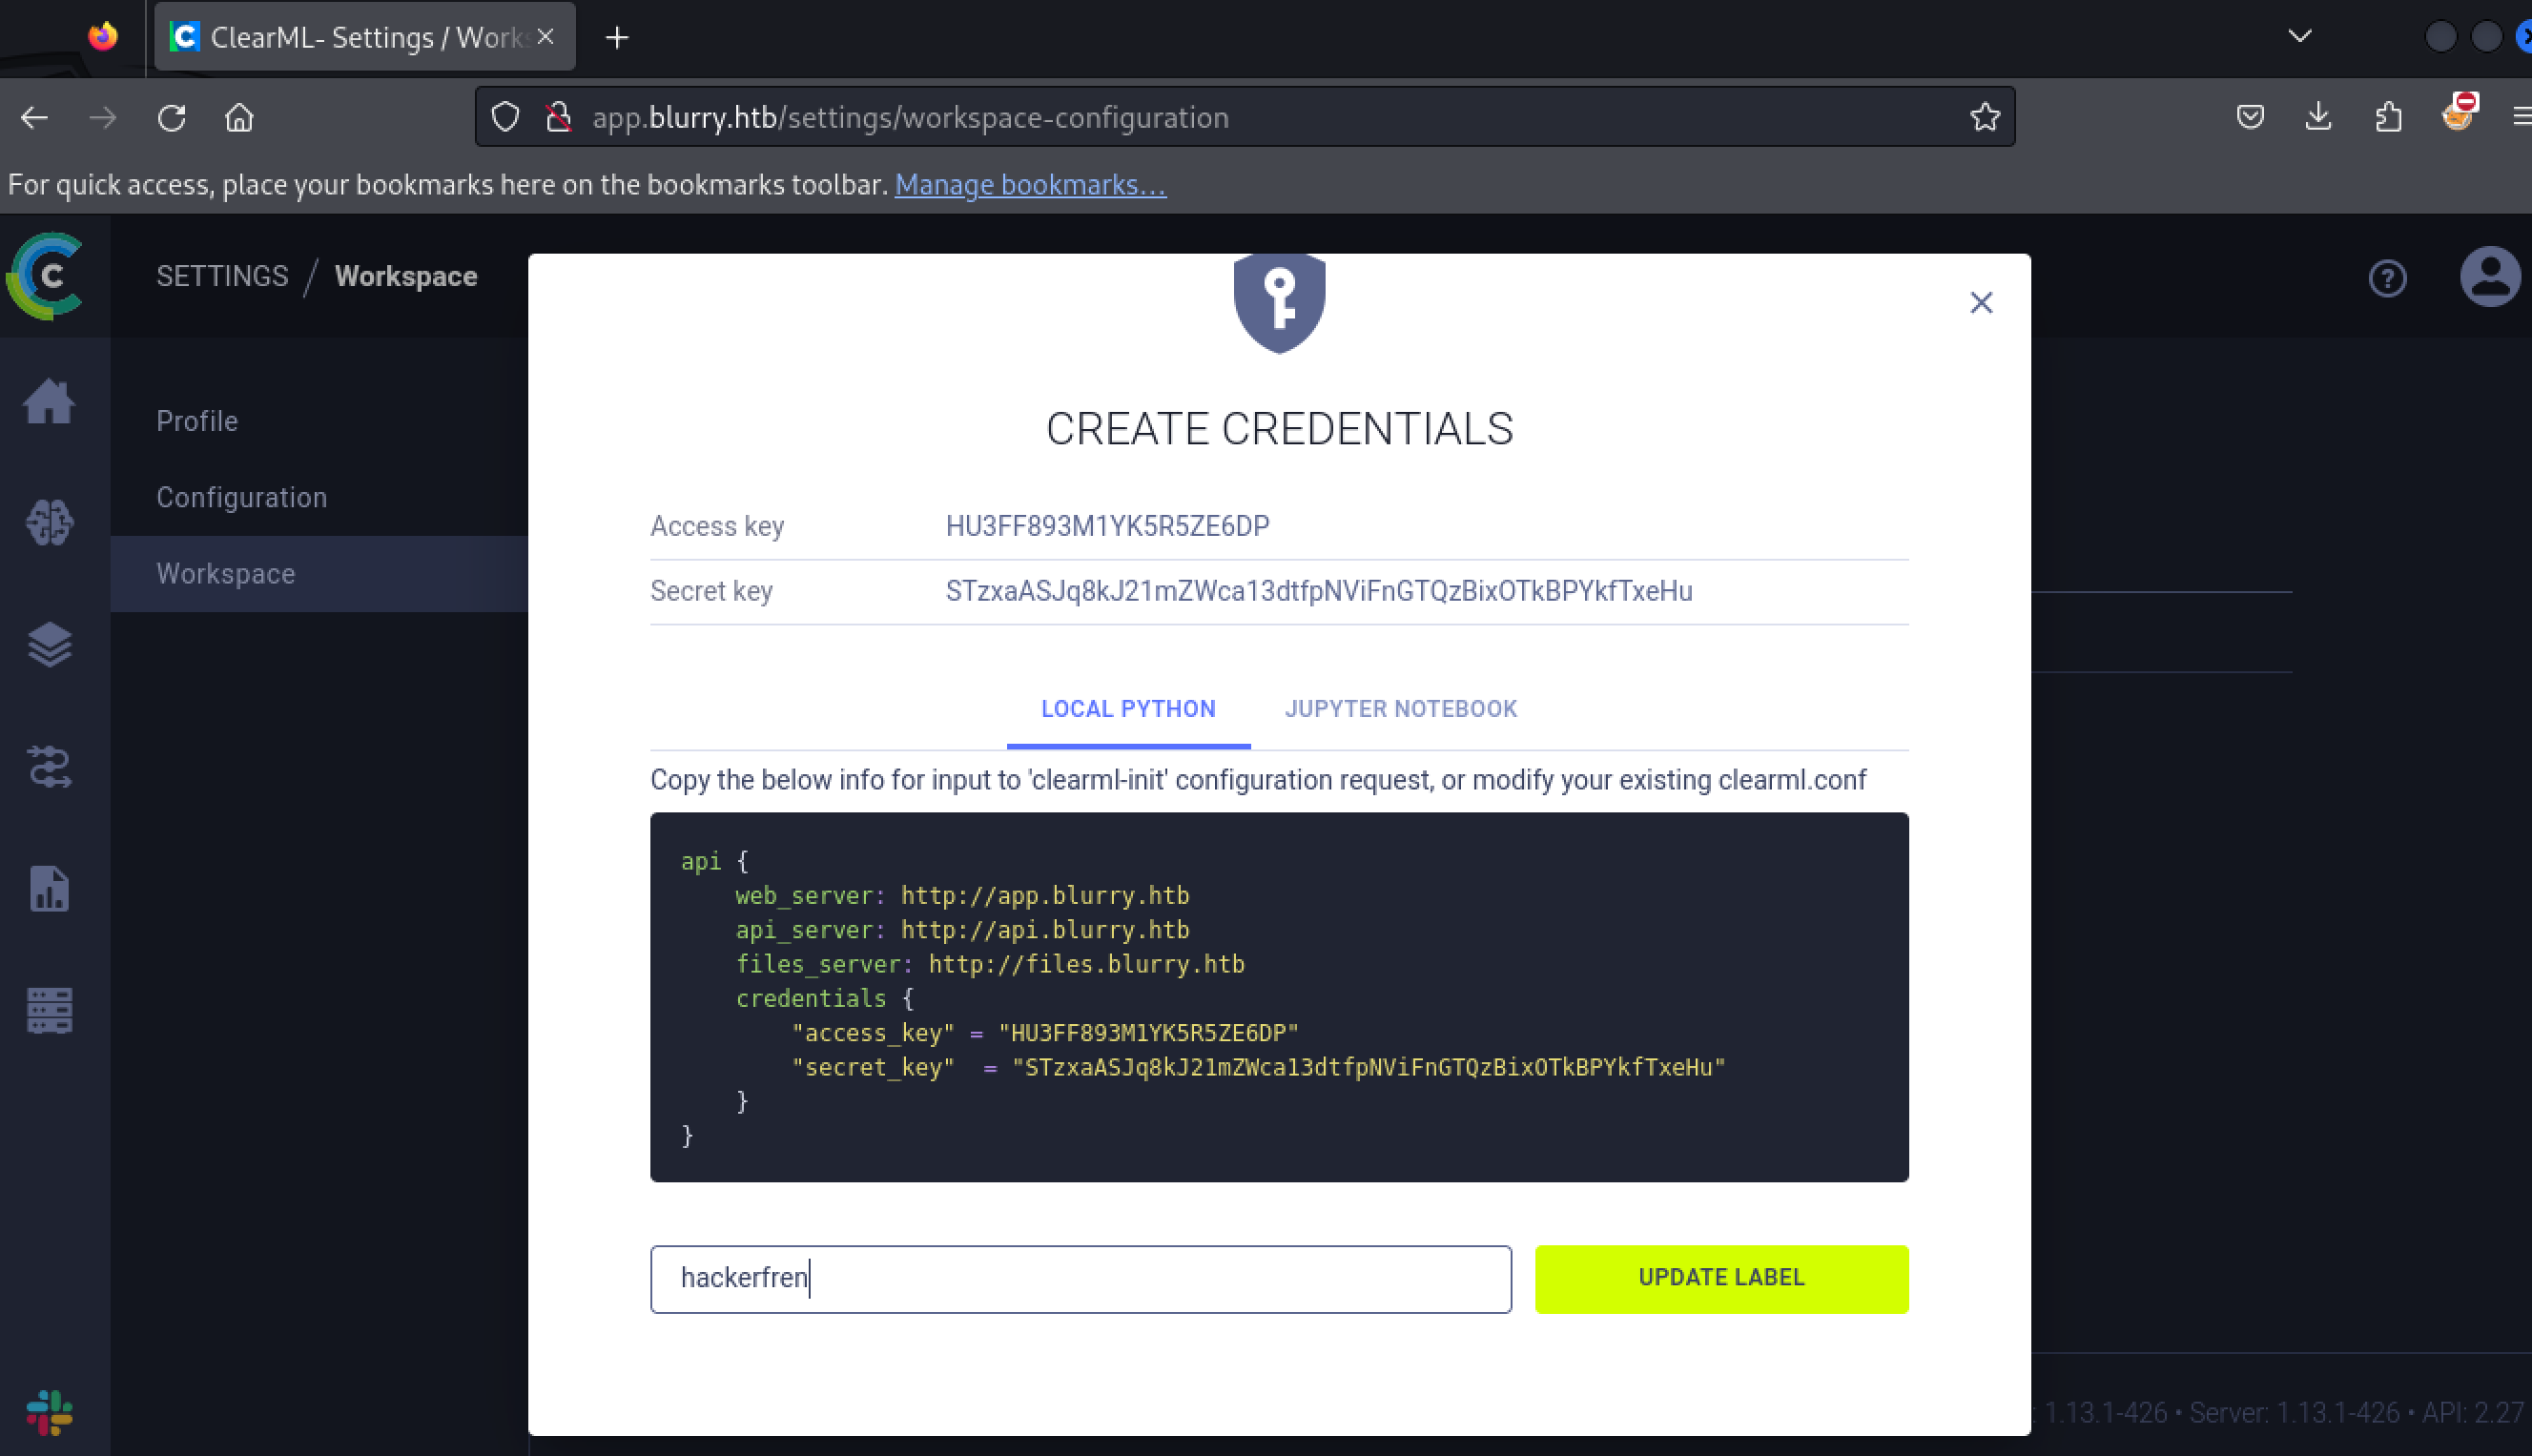Open Workers and Queues server icon
Screen dimensions: 2532x1456
point(48,1011)
